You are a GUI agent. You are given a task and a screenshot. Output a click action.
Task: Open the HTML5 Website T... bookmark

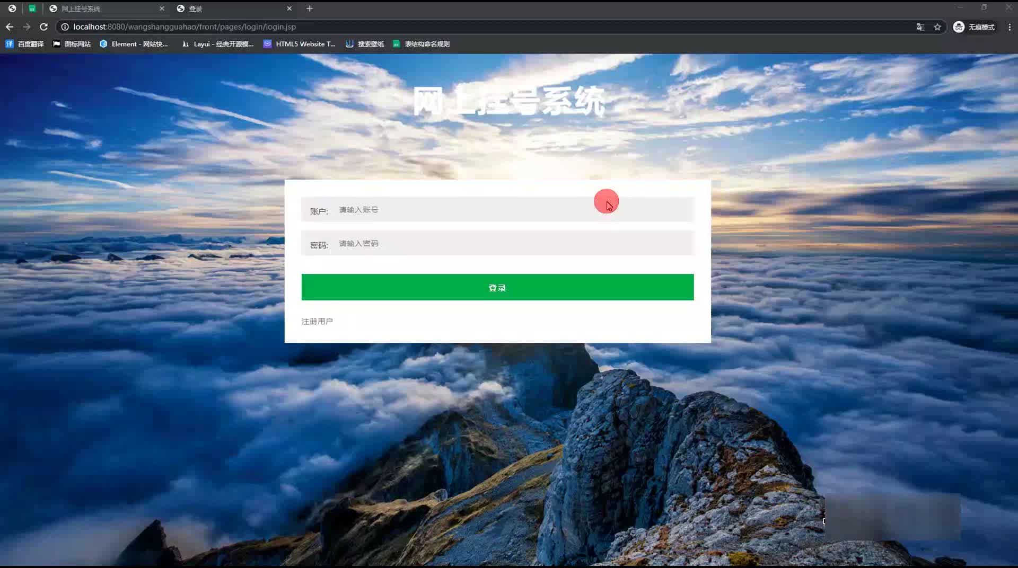coord(300,44)
